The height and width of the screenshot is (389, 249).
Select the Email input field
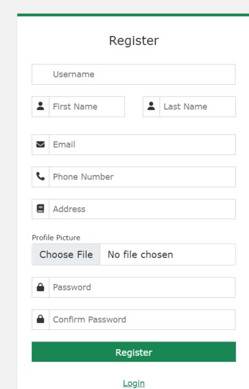(x=142, y=145)
